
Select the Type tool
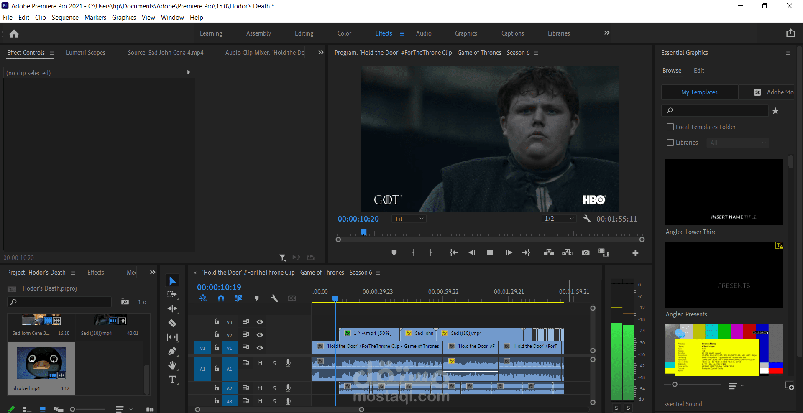pos(172,380)
